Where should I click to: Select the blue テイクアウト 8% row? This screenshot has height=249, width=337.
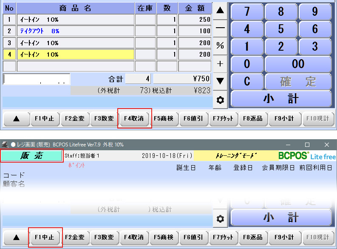coord(76,31)
